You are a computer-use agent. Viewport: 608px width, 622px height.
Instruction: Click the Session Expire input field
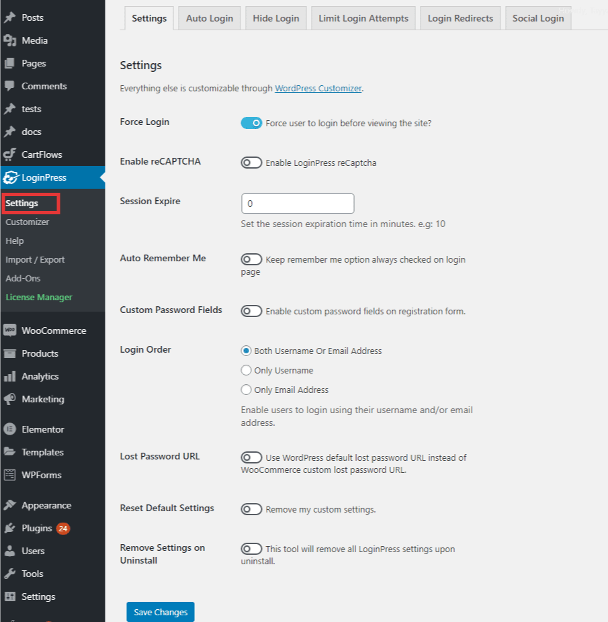click(298, 204)
